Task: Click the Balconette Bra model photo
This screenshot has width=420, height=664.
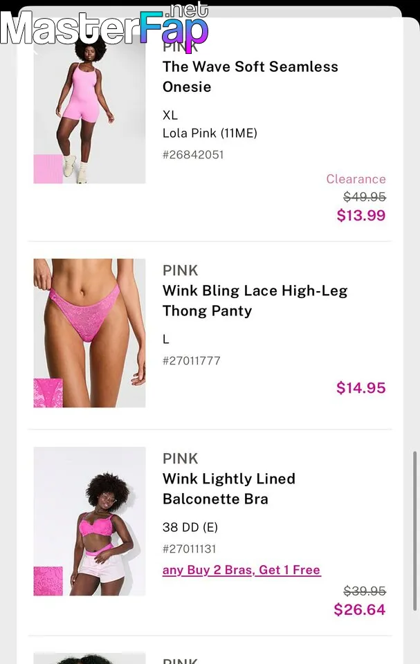Action: (89, 522)
